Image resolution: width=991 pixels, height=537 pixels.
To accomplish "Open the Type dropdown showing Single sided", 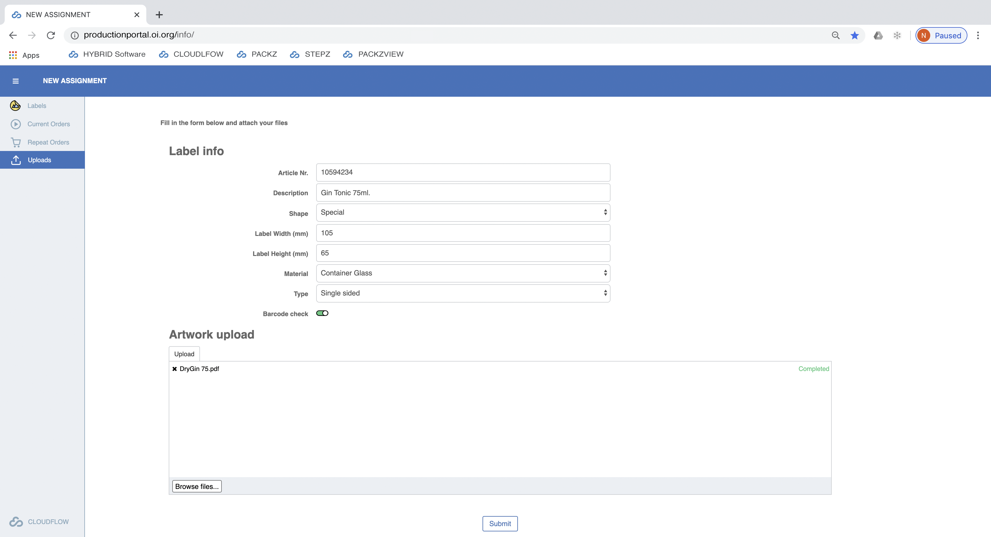I will pyautogui.click(x=463, y=293).
